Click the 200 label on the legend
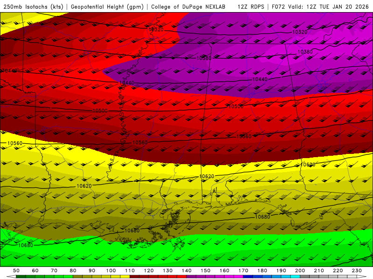This screenshot has width=373, height=279. [300, 271]
